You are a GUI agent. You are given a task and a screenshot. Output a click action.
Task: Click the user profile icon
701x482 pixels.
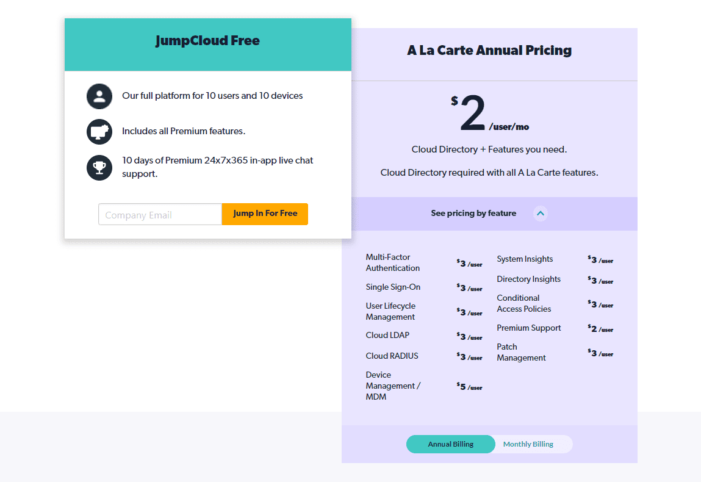click(99, 96)
